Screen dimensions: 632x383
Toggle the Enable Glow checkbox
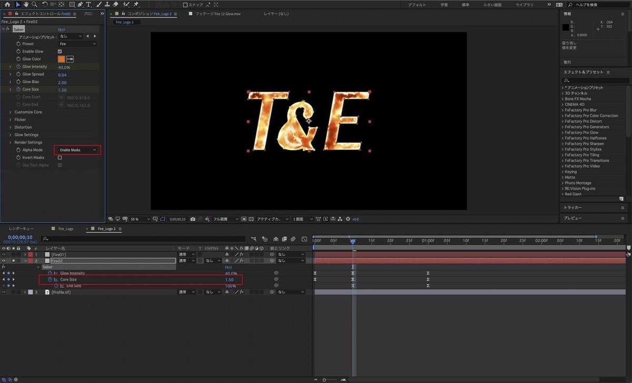point(60,52)
